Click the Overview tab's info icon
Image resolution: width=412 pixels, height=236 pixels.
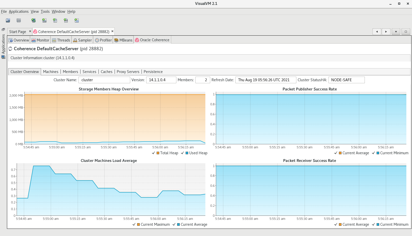coord(11,40)
